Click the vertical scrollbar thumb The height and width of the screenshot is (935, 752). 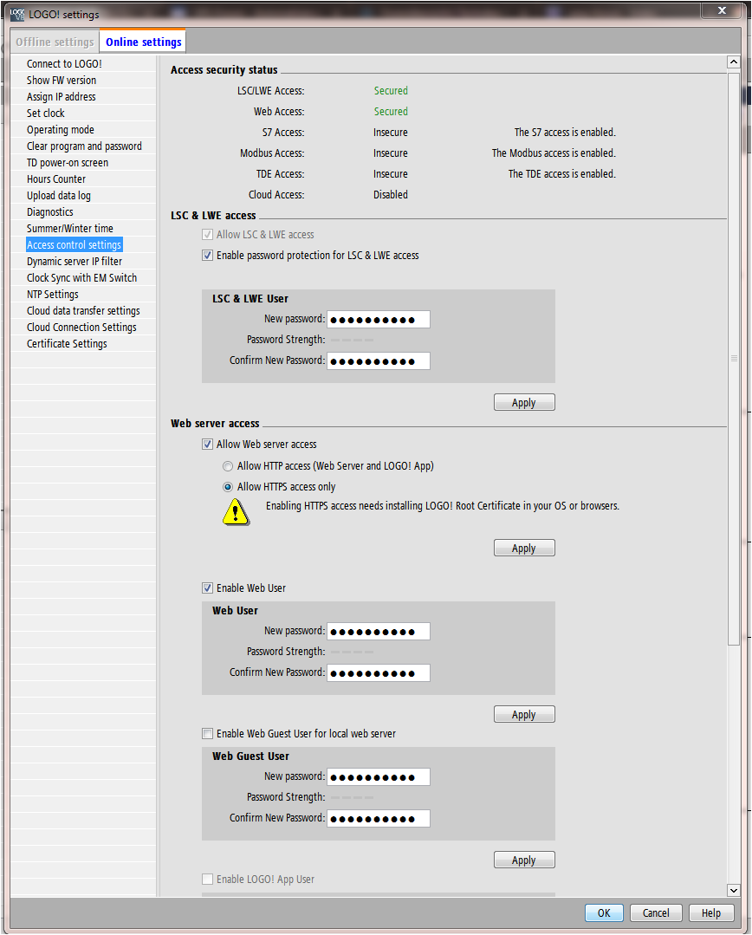[x=734, y=358]
